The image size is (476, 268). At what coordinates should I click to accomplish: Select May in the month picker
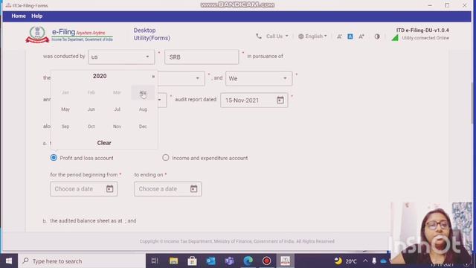click(65, 109)
